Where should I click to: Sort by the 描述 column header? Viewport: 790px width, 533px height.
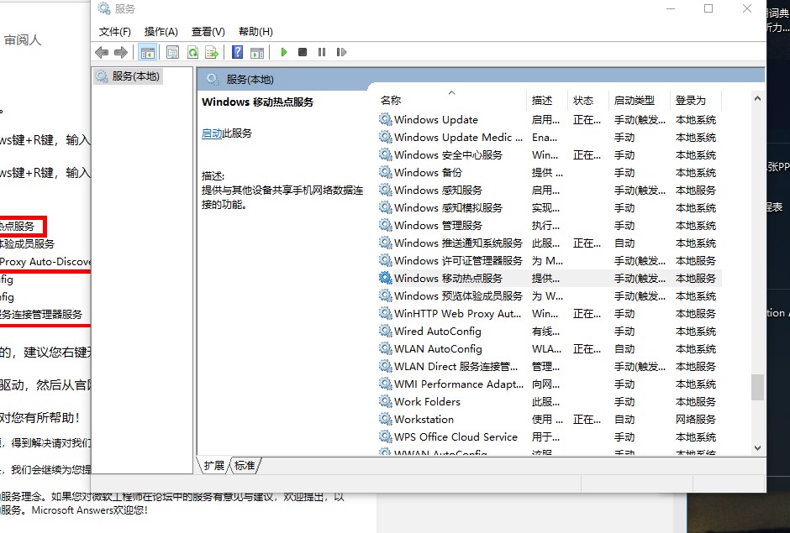coord(548,100)
